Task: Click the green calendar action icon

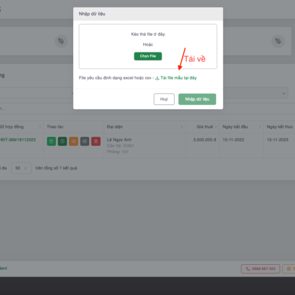Action: [x=51, y=141]
